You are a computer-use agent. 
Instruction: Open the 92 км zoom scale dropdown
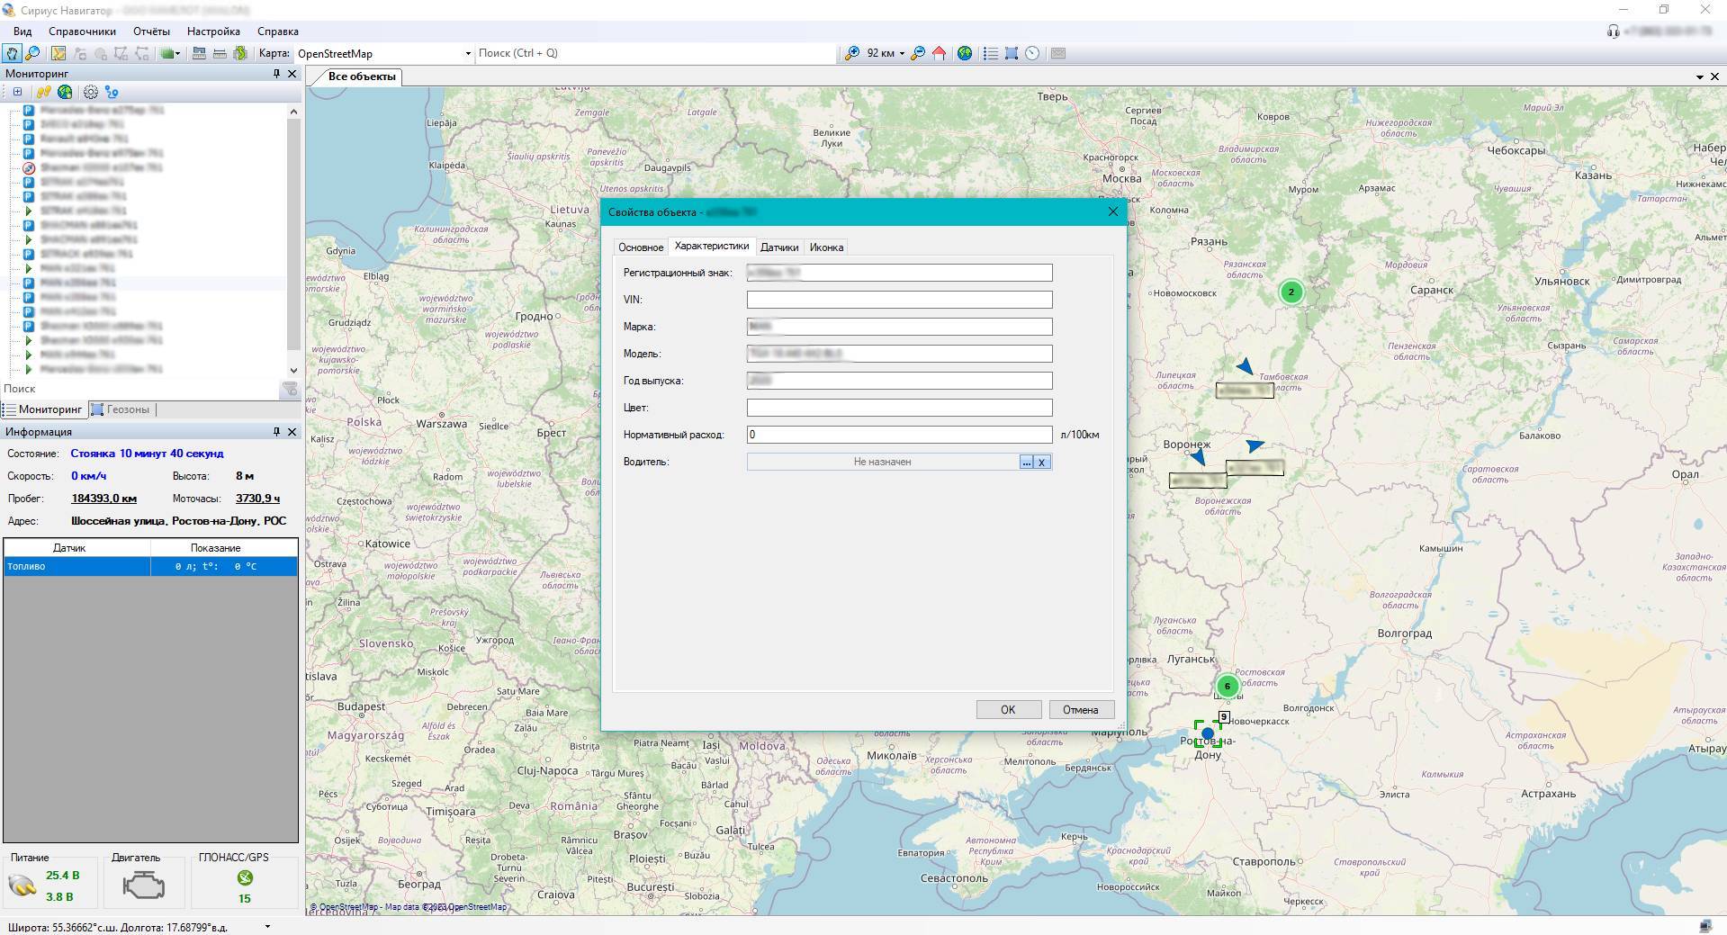901,54
